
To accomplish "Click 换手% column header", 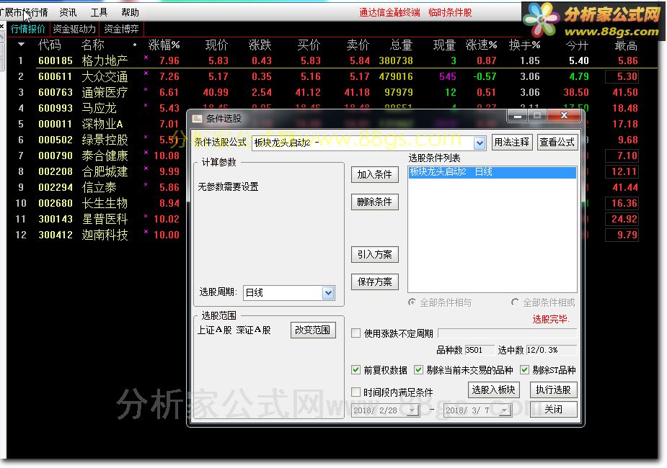I will [x=524, y=45].
